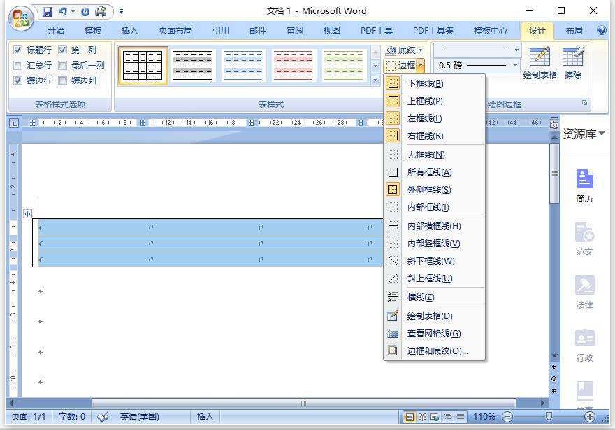Apply inside borders 内部框线(I)
615x430 pixels.
(x=434, y=207)
